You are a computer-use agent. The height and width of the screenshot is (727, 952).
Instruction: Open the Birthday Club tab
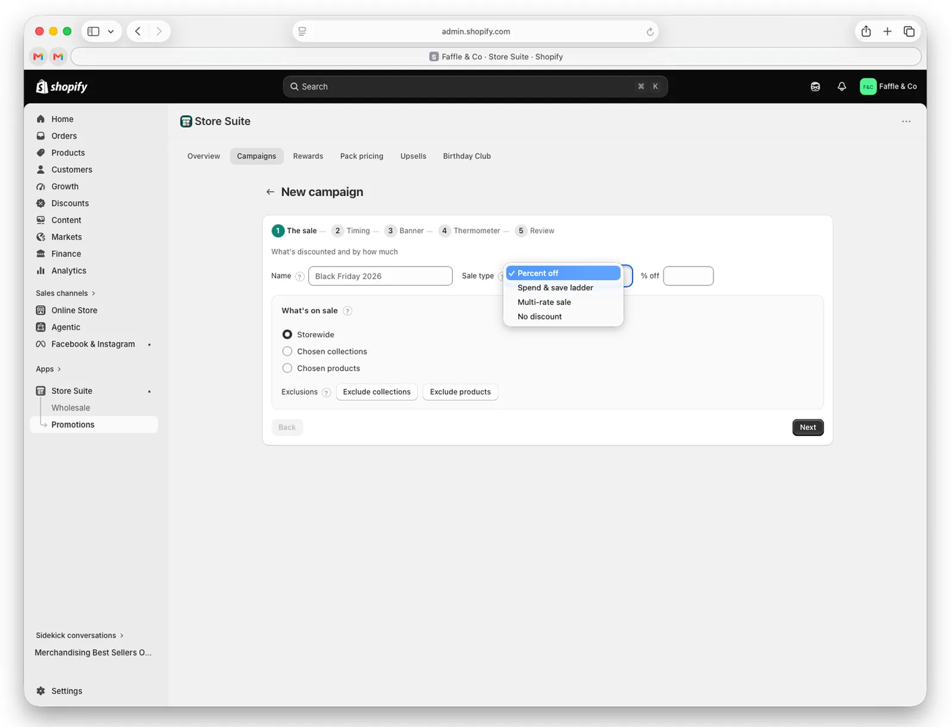click(467, 156)
